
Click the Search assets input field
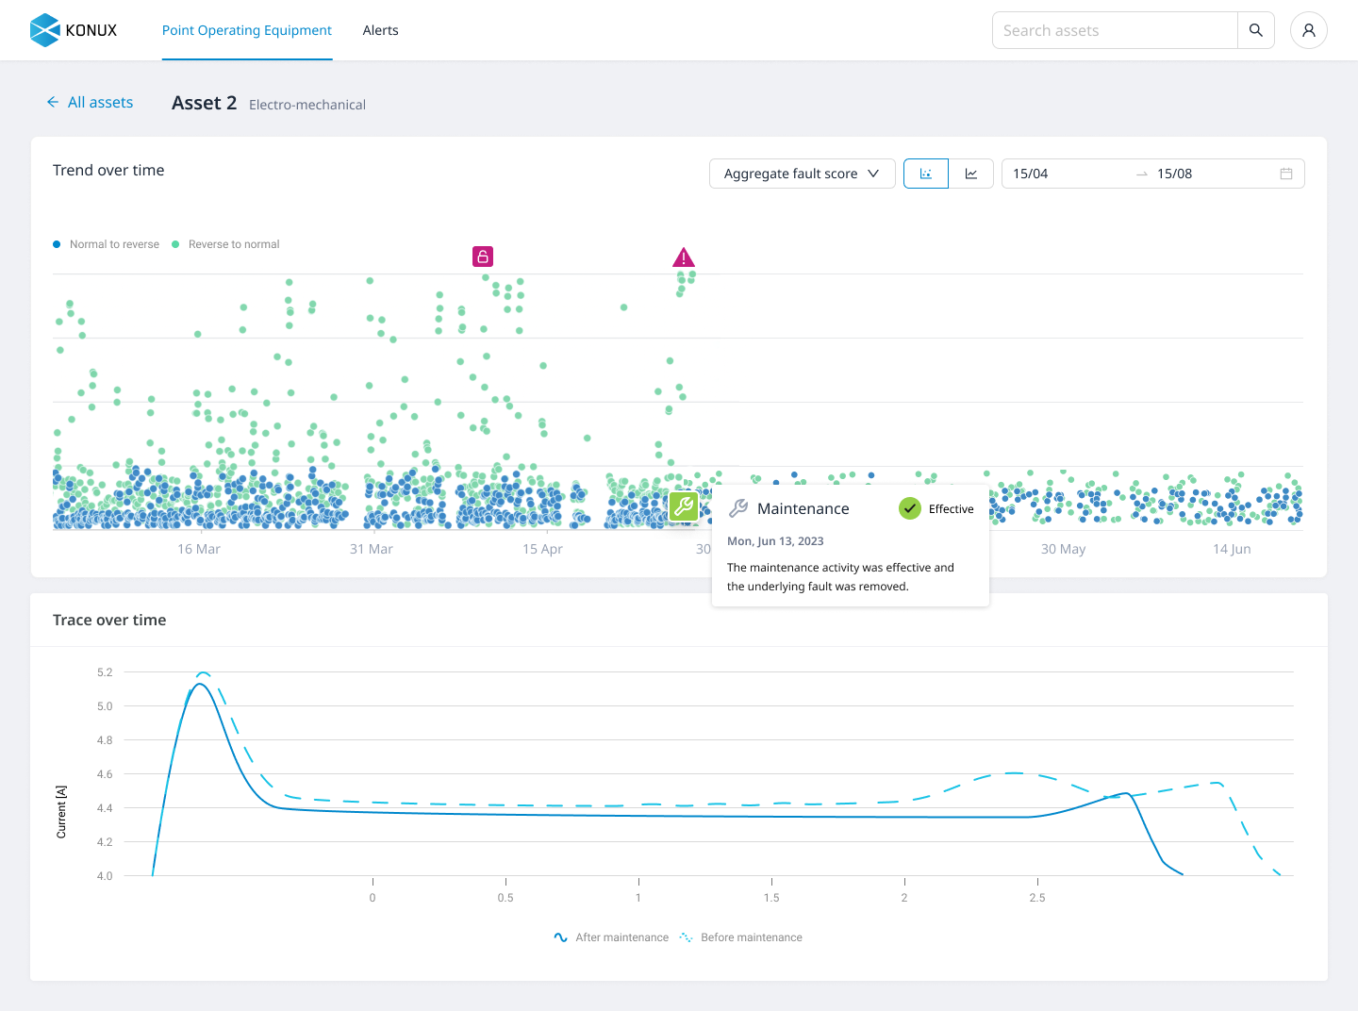point(1114,30)
